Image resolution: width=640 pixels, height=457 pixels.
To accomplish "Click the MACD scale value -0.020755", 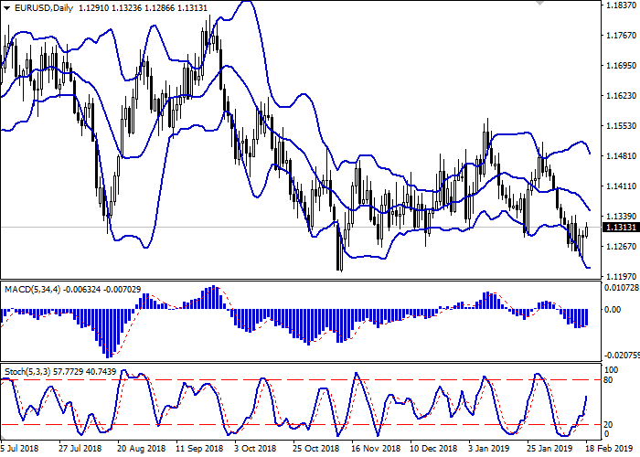I will 621,354.
